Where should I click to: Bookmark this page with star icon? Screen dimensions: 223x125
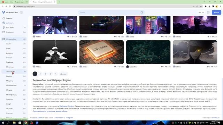click(201, 6)
